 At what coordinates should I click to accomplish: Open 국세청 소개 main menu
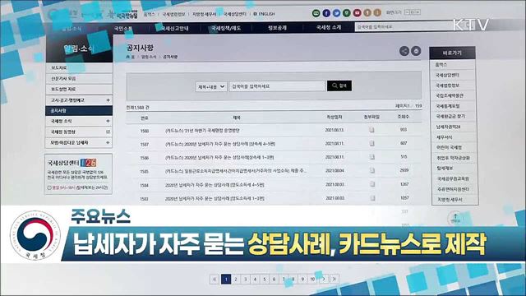(329, 27)
